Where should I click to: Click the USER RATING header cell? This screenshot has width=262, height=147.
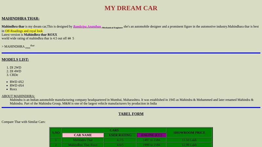pyautogui.click(x=120, y=135)
